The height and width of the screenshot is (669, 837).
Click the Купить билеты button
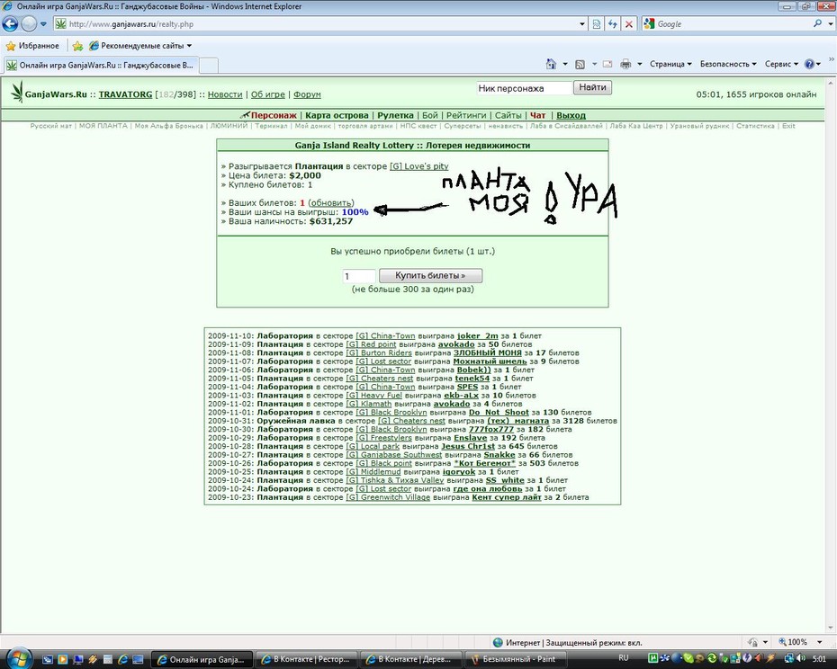tap(430, 276)
